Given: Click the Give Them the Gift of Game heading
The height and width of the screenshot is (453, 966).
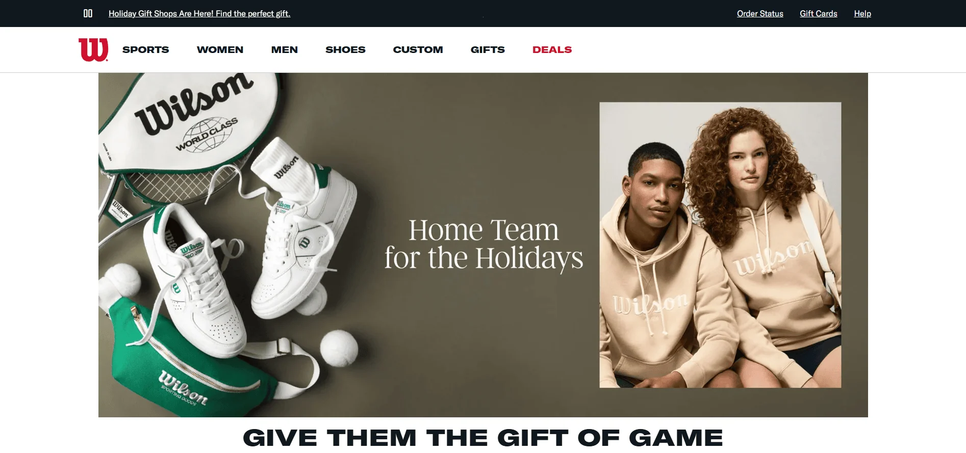Looking at the screenshot, I should 483,438.
